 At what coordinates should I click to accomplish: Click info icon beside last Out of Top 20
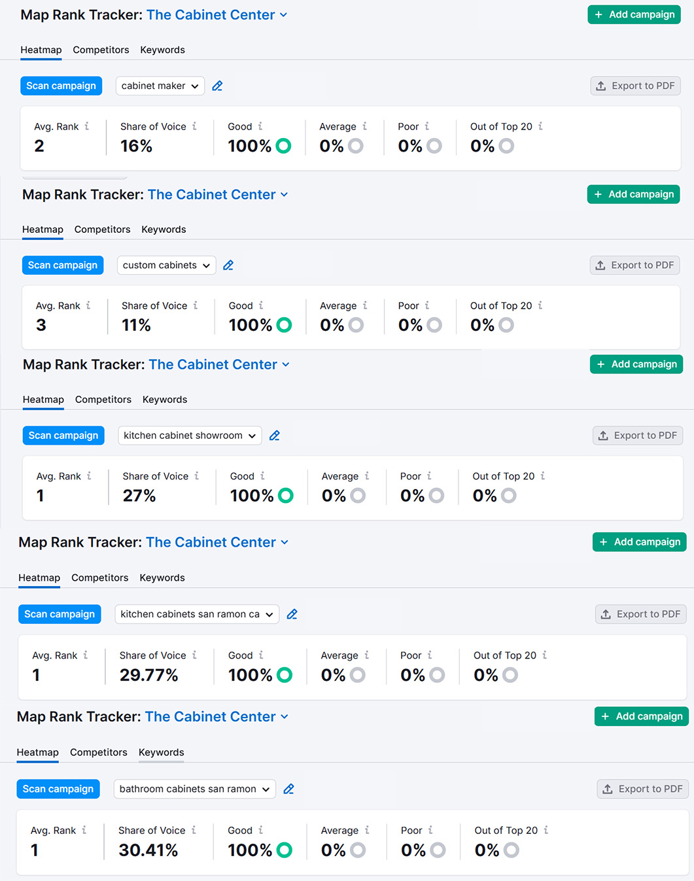click(546, 830)
